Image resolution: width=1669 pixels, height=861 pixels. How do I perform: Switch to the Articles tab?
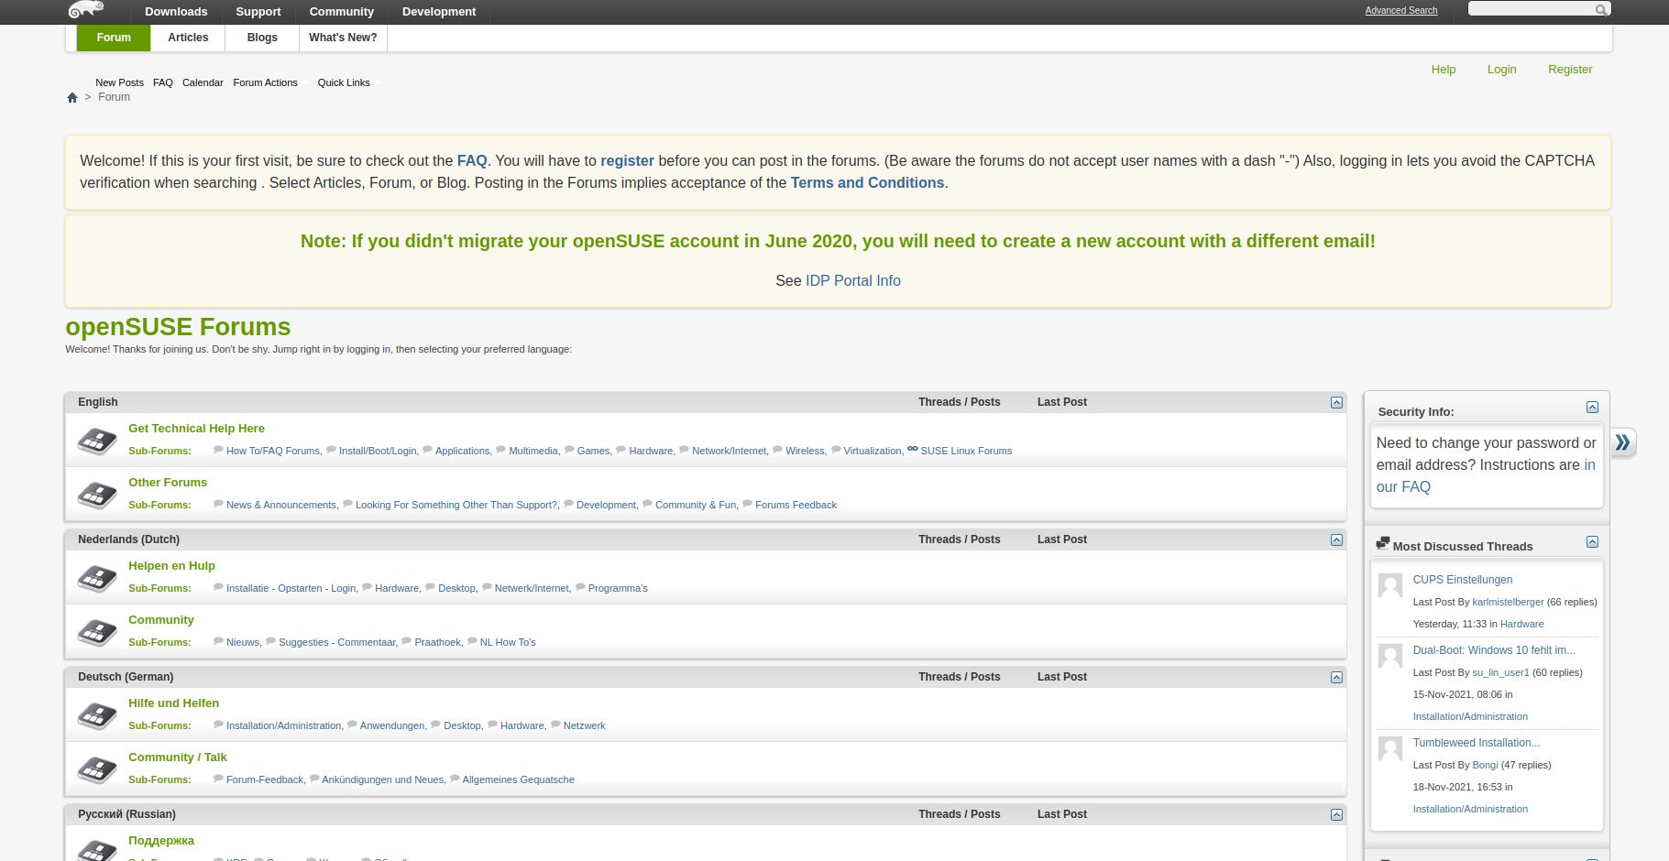pos(188,38)
